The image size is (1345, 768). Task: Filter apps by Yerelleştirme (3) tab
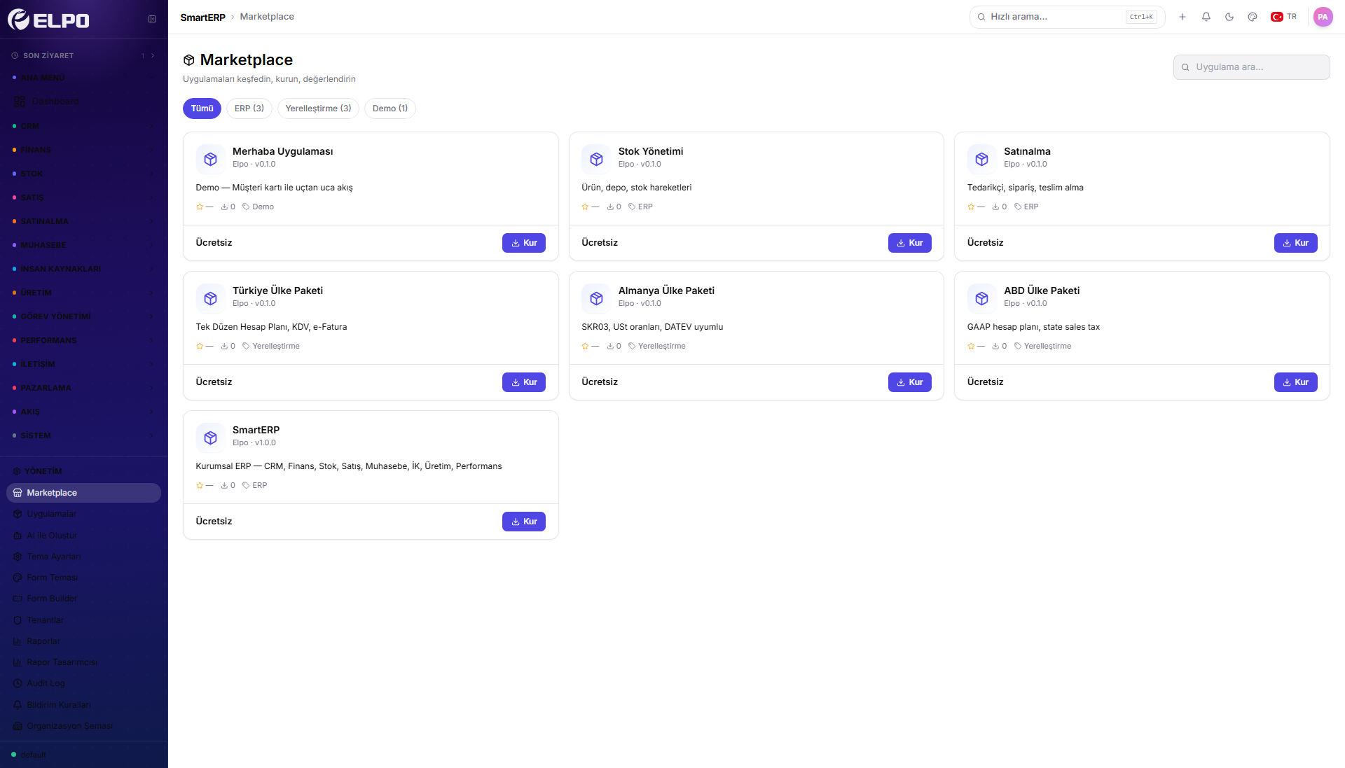319,109
